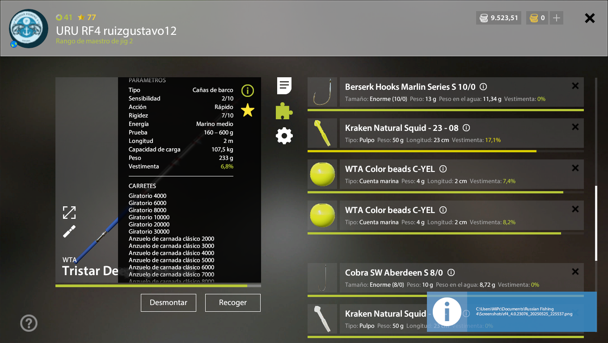Image resolution: width=608 pixels, height=343 pixels.
Task: Show info for Cobra SW Aberdeen S 8/0
Action: [451, 272]
